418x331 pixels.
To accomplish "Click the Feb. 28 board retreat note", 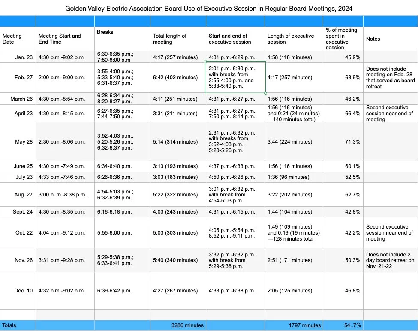I will [391, 78].
